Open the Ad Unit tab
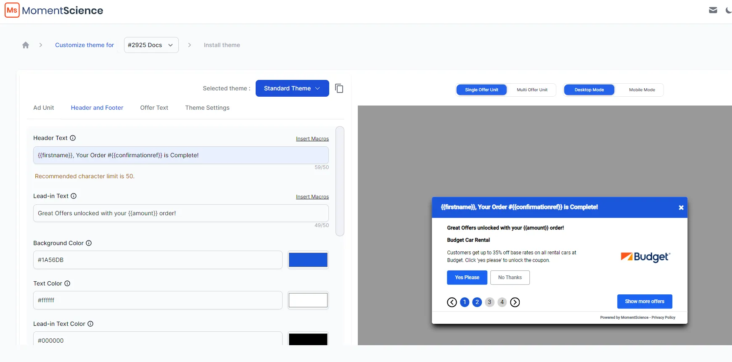Image resolution: width=732 pixels, height=362 pixels. [44, 108]
